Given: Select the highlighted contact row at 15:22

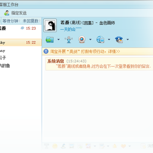Looking at the screenshot, I should pyautogui.click(x=21, y=42).
